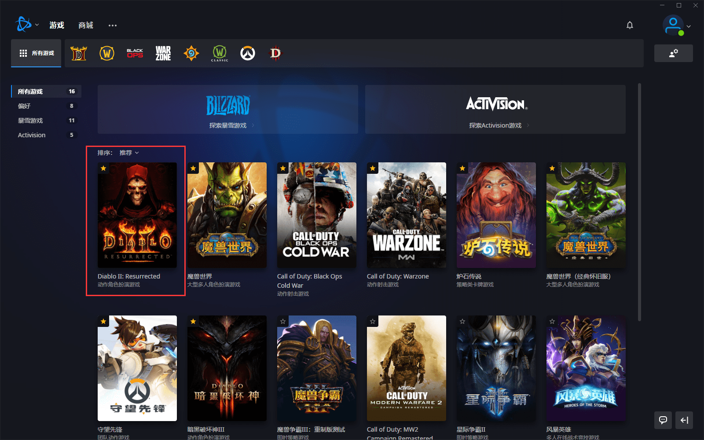This screenshot has width=704, height=440.
Task: Favorite Call of Duty: MW2 with star
Action: (373, 321)
